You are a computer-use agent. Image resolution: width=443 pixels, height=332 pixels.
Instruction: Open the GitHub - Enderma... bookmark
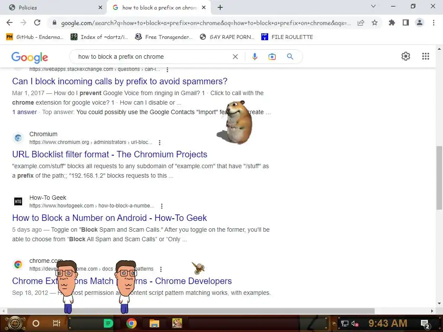click(35, 37)
